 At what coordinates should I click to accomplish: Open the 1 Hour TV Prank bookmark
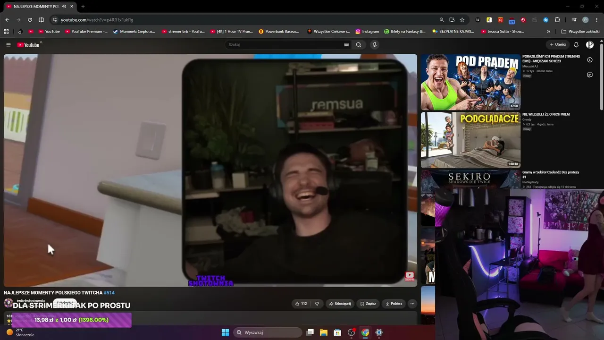232,32
